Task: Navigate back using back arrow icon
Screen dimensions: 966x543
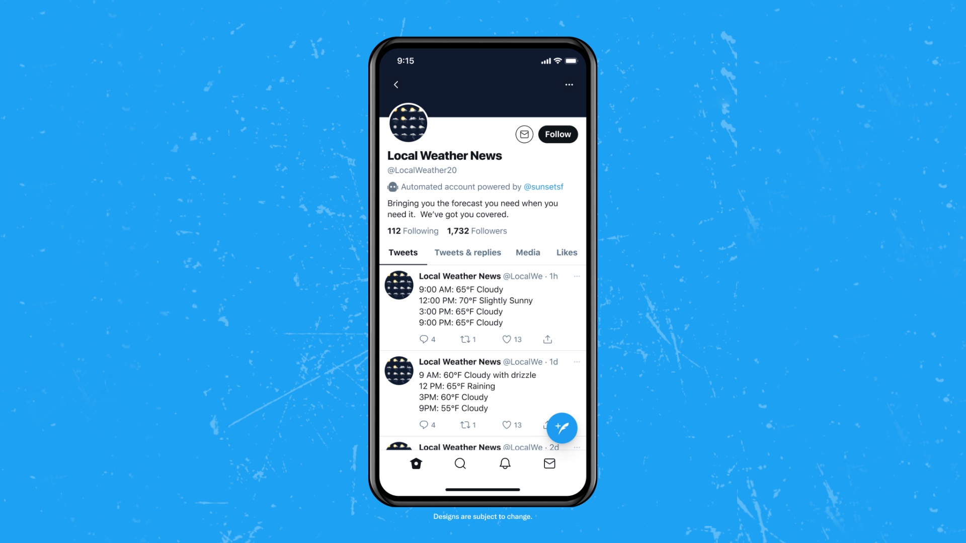Action: click(396, 83)
